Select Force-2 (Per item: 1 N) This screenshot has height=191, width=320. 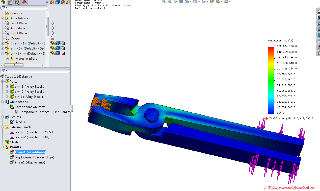(32, 137)
